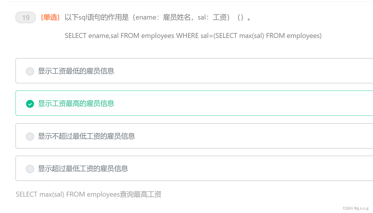Screen dimensions: 373x213
Task: Click the orange [单选] label
Action: (50, 17)
